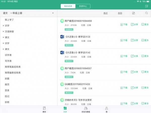Screen dimensions: 151x113
Task: Go to 教材 bottom tab
Action: pyautogui.click(x=44, y=109)
